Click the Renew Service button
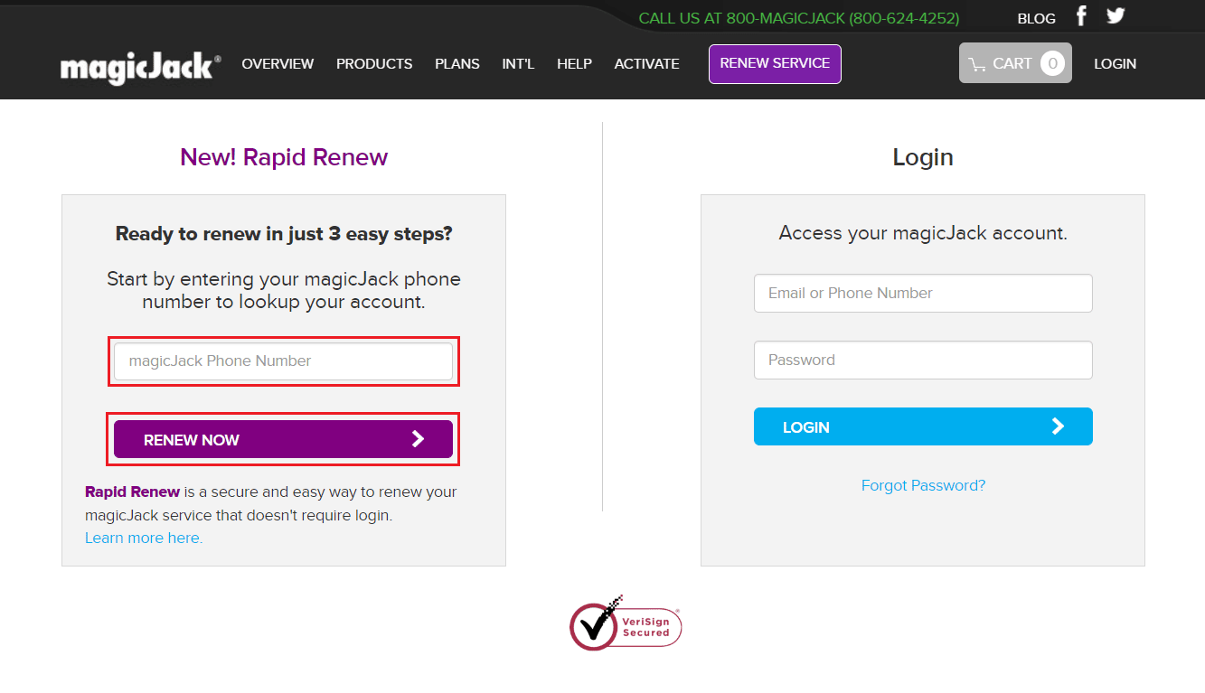Image resolution: width=1205 pixels, height=693 pixels. coord(775,64)
